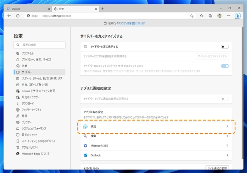
Task: Focus the 設定の検索 search box
Action: coord(39,45)
